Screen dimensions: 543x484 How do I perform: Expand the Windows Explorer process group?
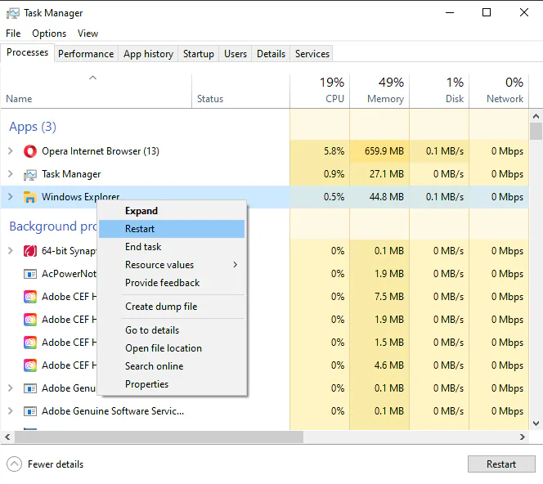(11, 197)
